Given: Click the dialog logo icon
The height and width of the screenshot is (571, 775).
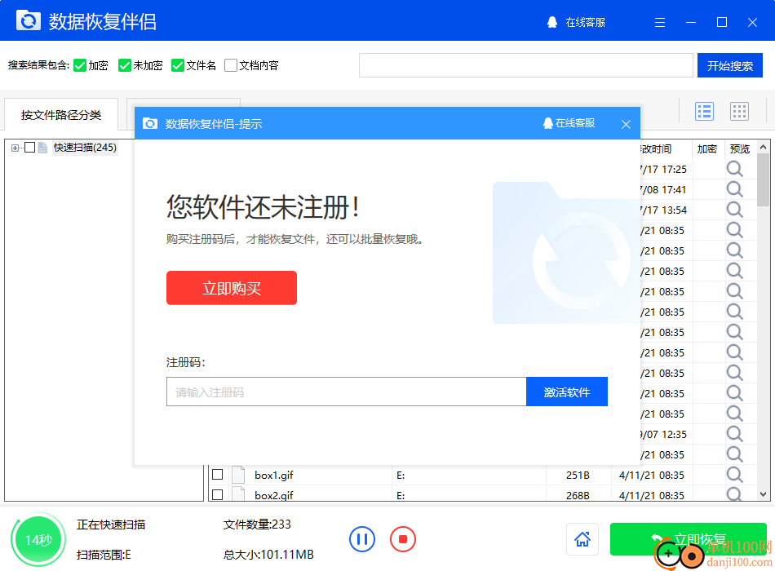Looking at the screenshot, I should pyautogui.click(x=150, y=123).
